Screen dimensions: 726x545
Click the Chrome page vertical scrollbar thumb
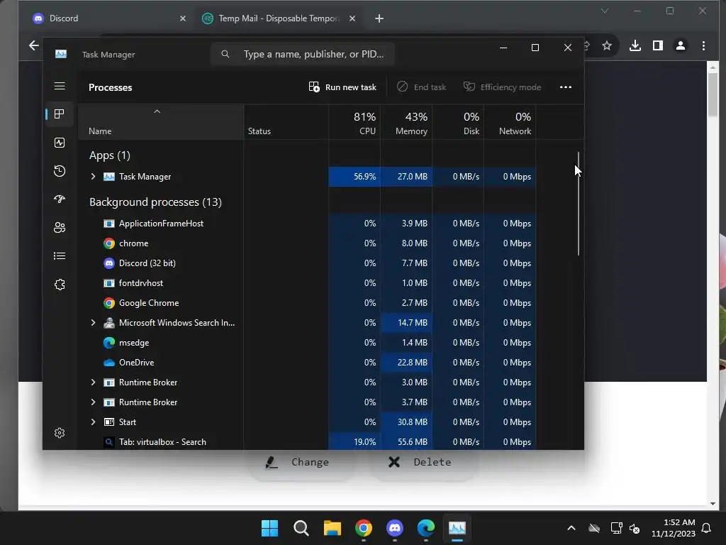pyautogui.click(x=713, y=95)
